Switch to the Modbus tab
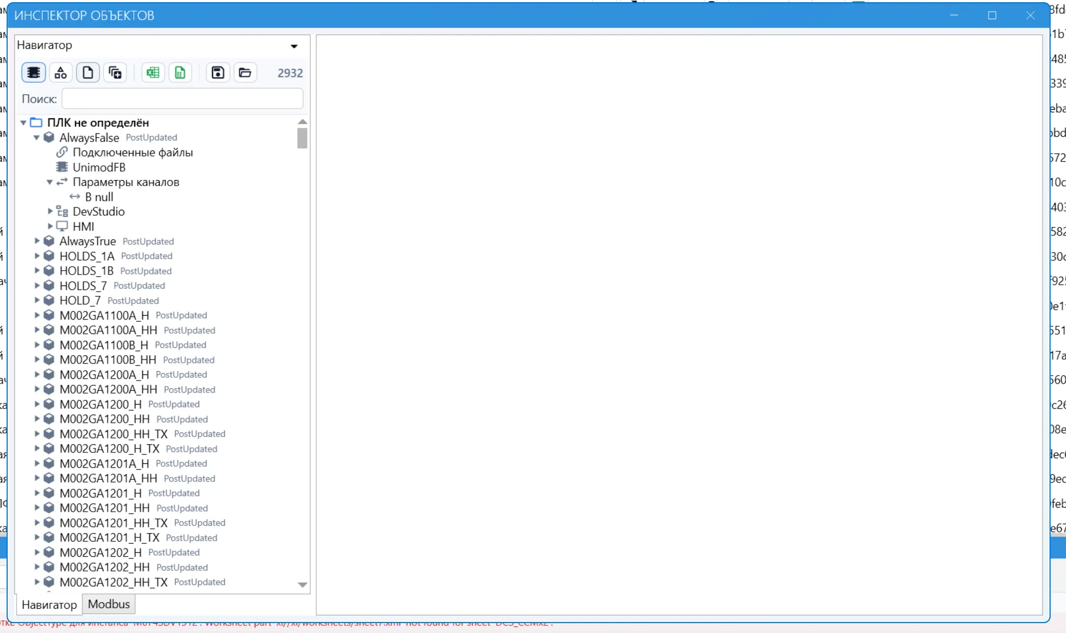1066x633 pixels. click(x=109, y=604)
